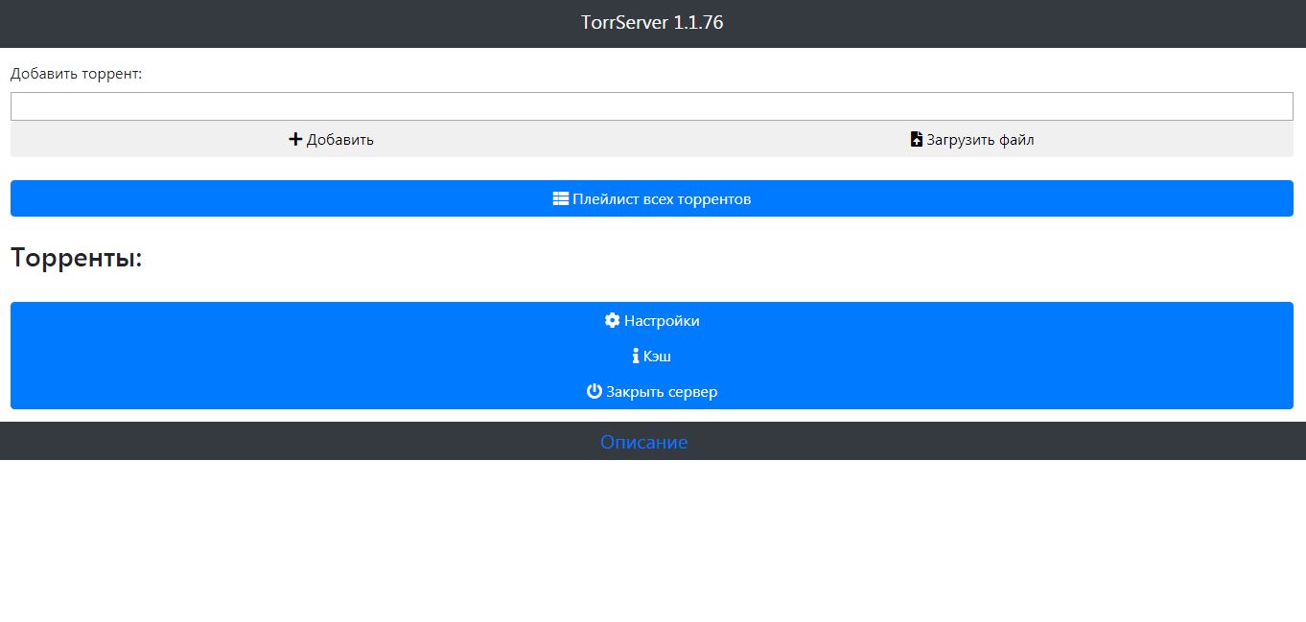Click the Торренты heading

tap(77, 258)
